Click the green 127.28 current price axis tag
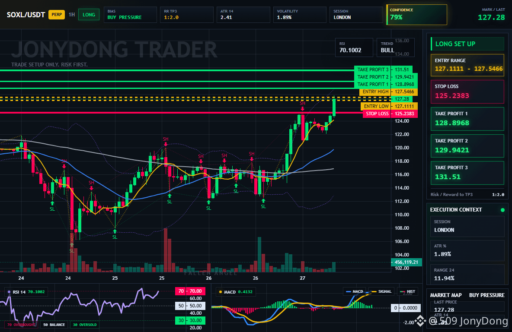Screen dimensions: 512x332 [x=402, y=99]
